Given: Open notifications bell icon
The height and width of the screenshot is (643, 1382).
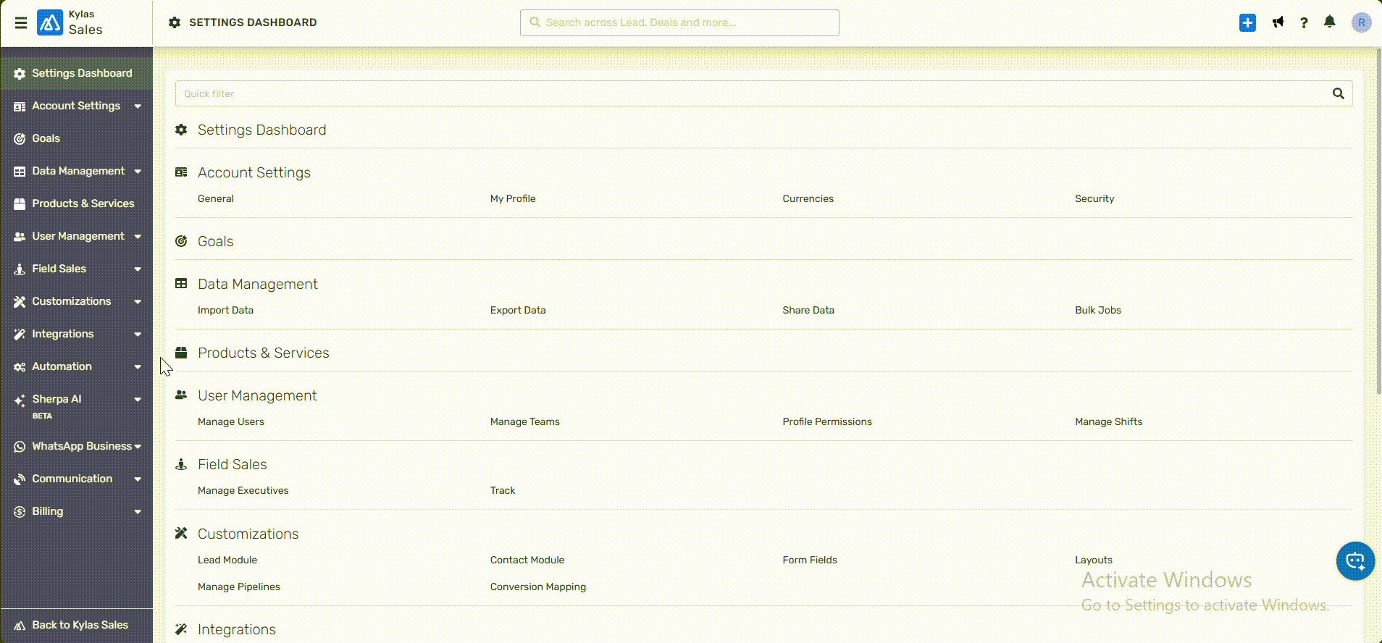Looking at the screenshot, I should click(1330, 22).
